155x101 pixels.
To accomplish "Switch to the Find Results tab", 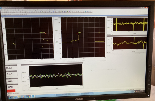I will tap(16, 93).
